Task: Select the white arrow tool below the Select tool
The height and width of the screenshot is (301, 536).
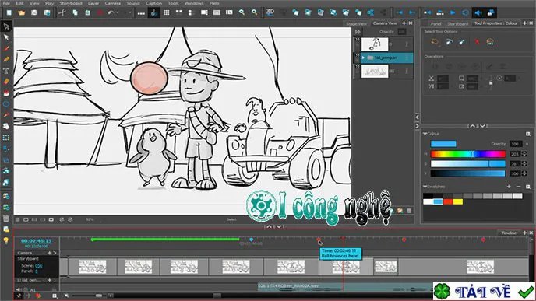Action: [6, 37]
